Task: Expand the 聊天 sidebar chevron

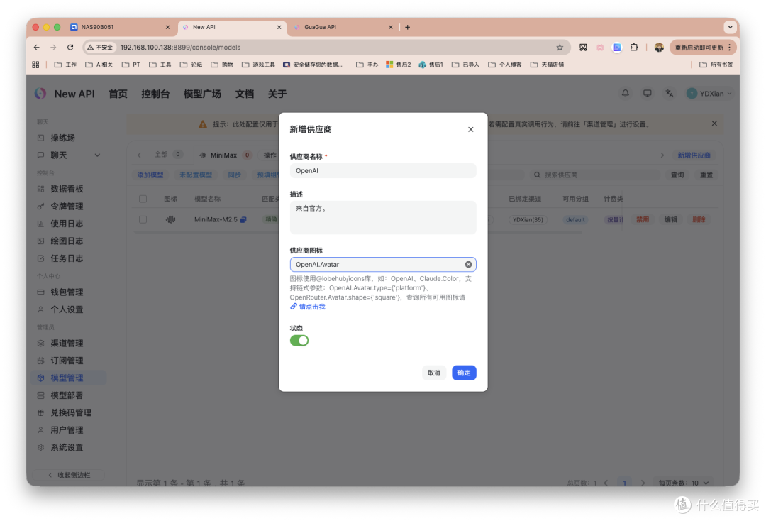Action: pyautogui.click(x=97, y=155)
